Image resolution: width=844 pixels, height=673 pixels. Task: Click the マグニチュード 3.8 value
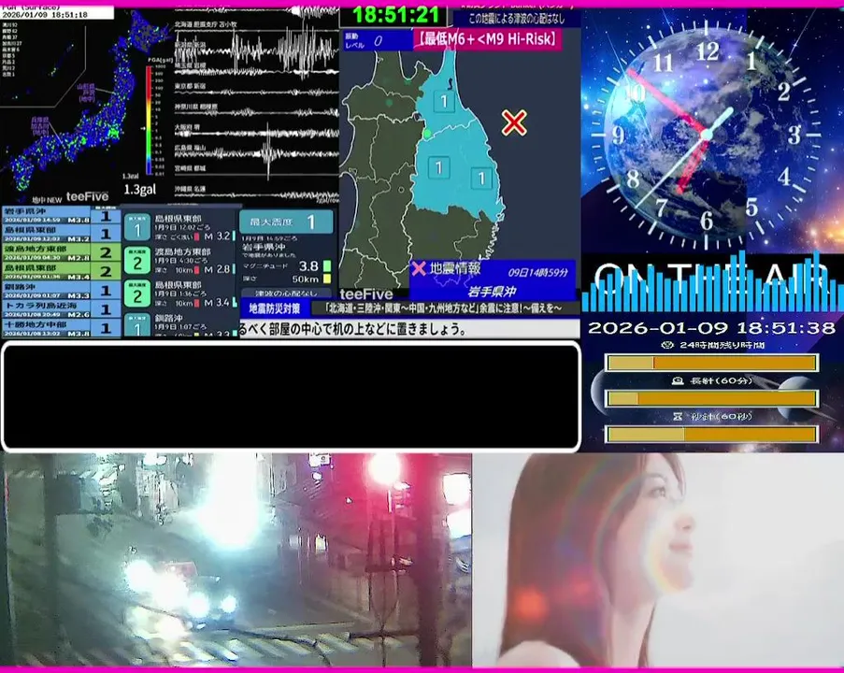(x=308, y=266)
